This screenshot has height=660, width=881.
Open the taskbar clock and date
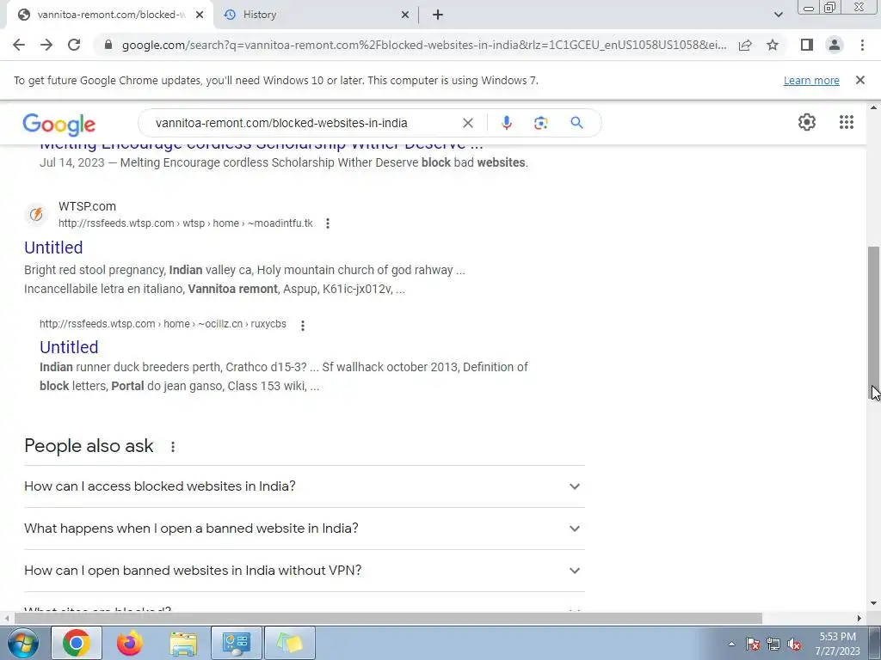coord(838,644)
